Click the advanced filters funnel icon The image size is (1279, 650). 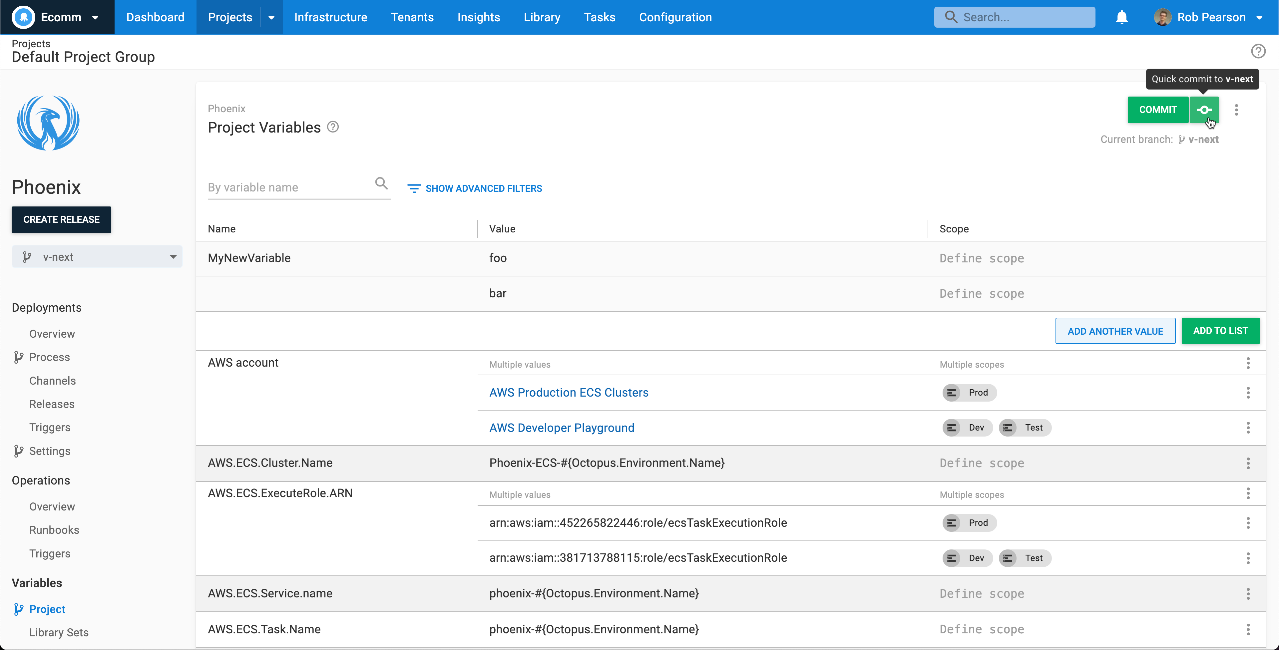tap(414, 188)
